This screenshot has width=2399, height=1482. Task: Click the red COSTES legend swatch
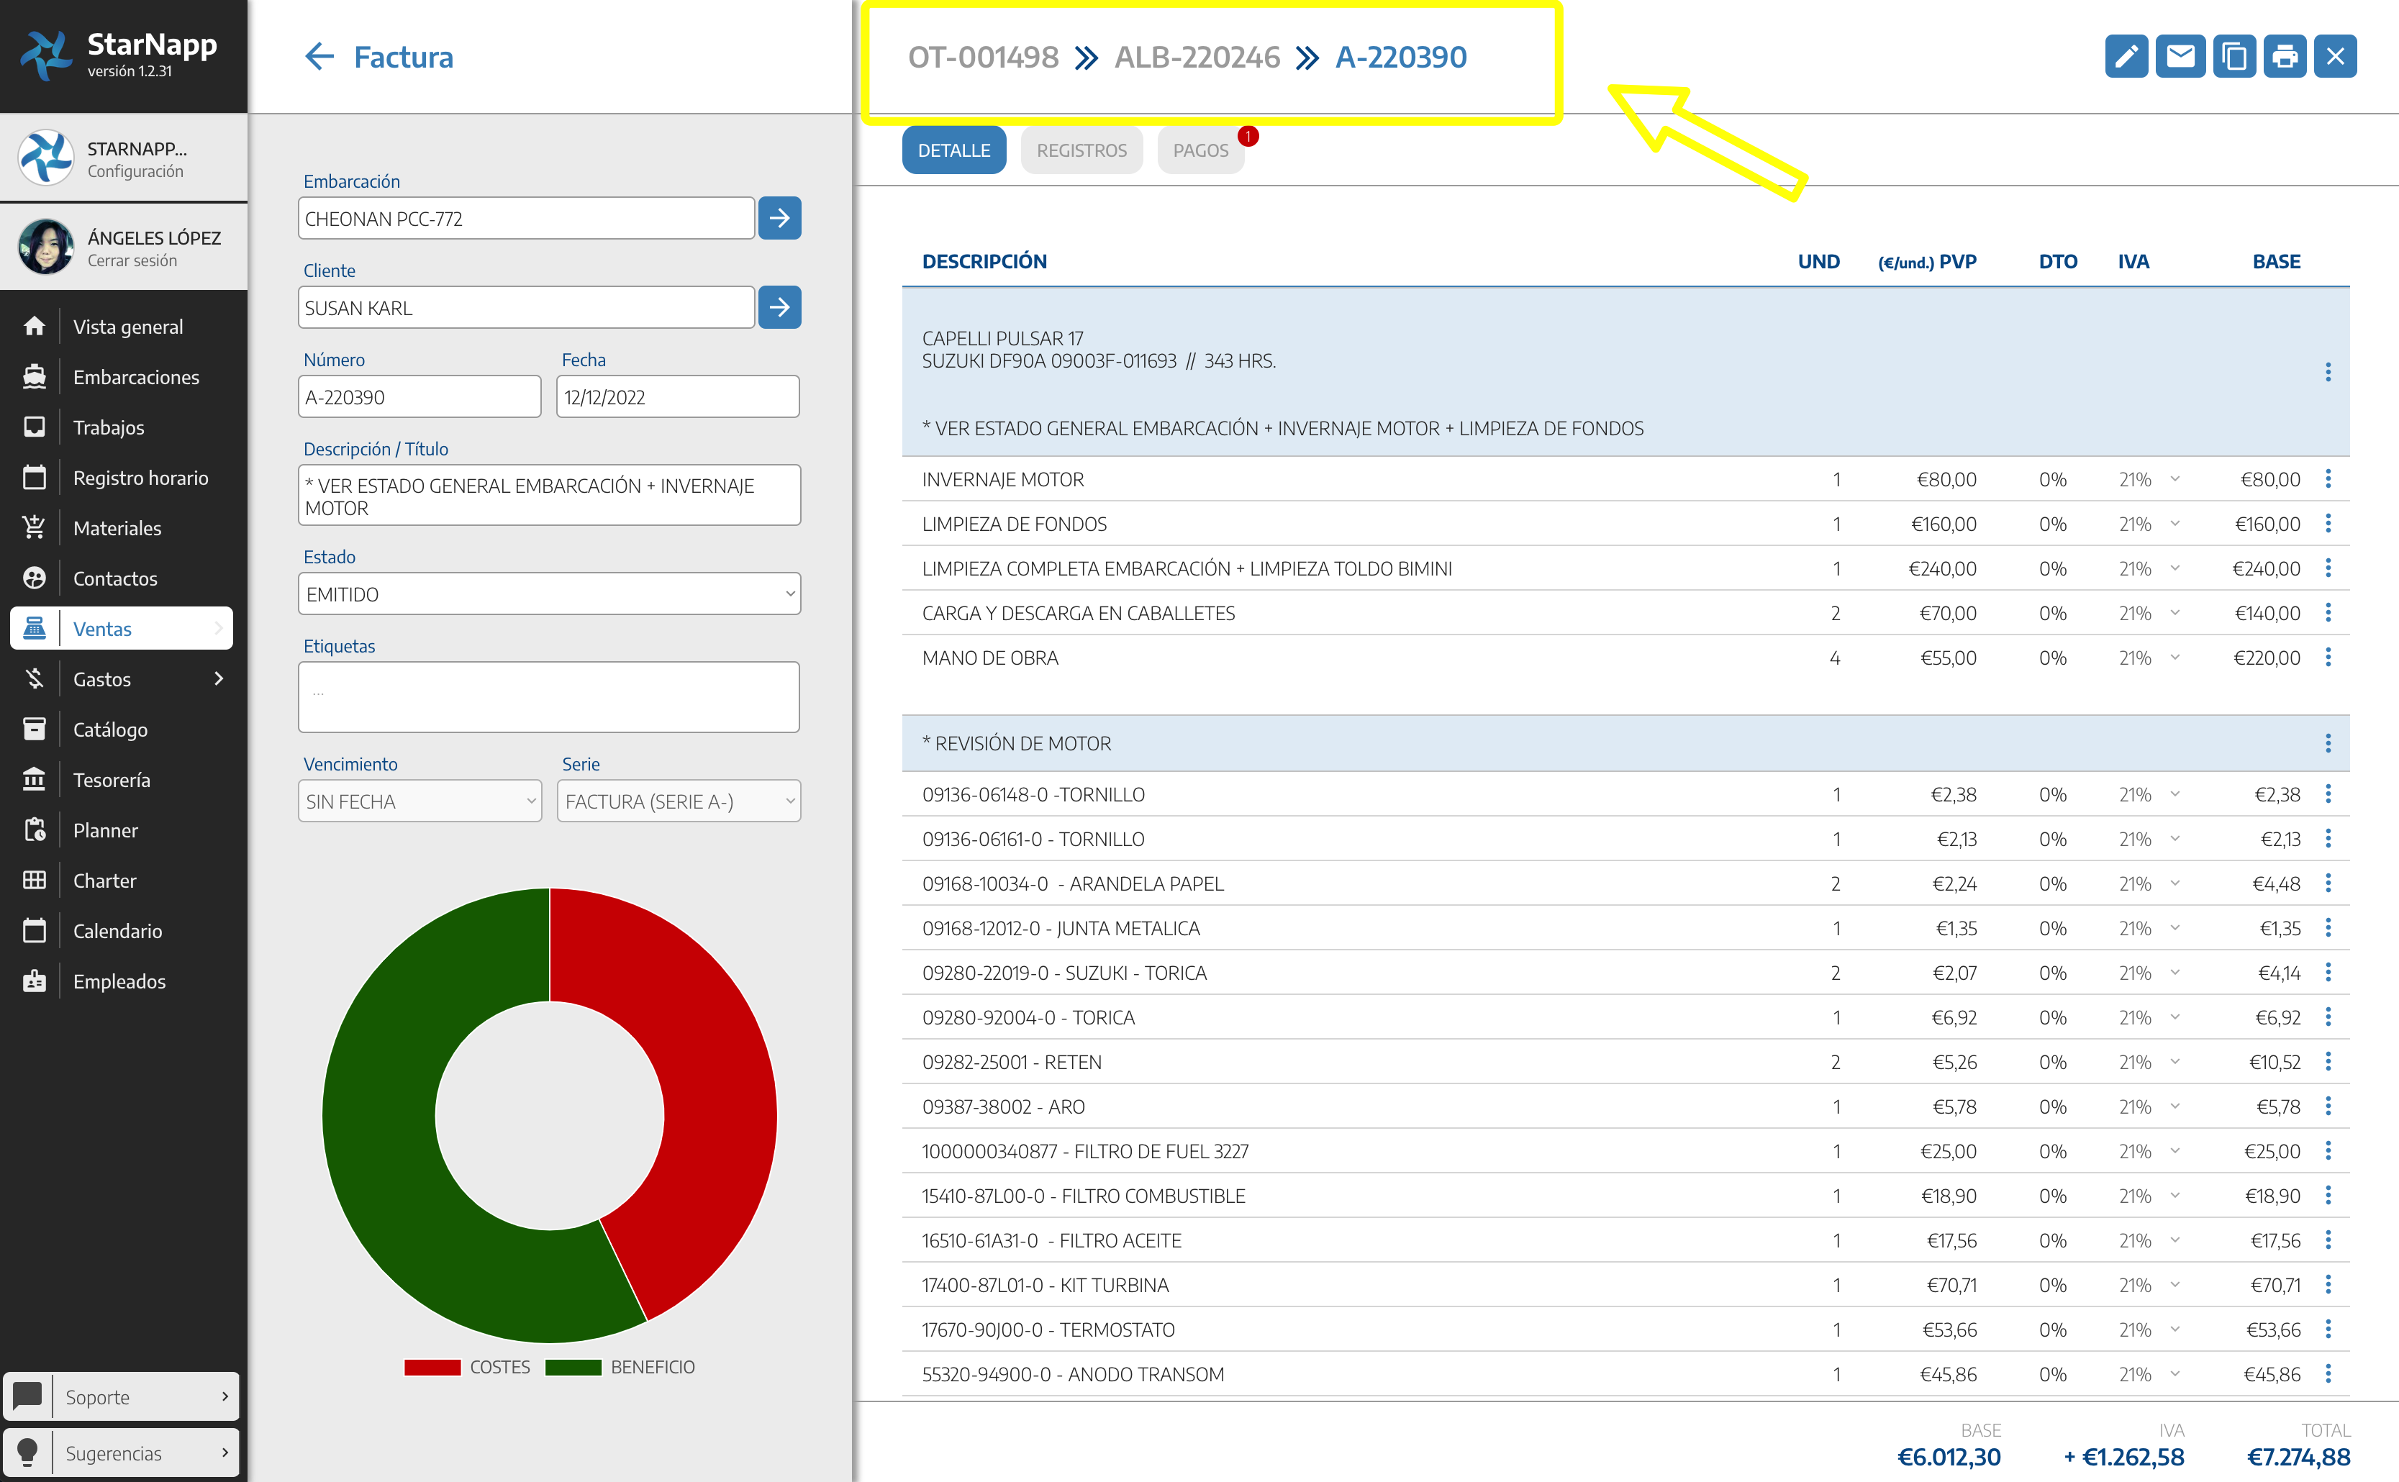click(x=432, y=1368)
